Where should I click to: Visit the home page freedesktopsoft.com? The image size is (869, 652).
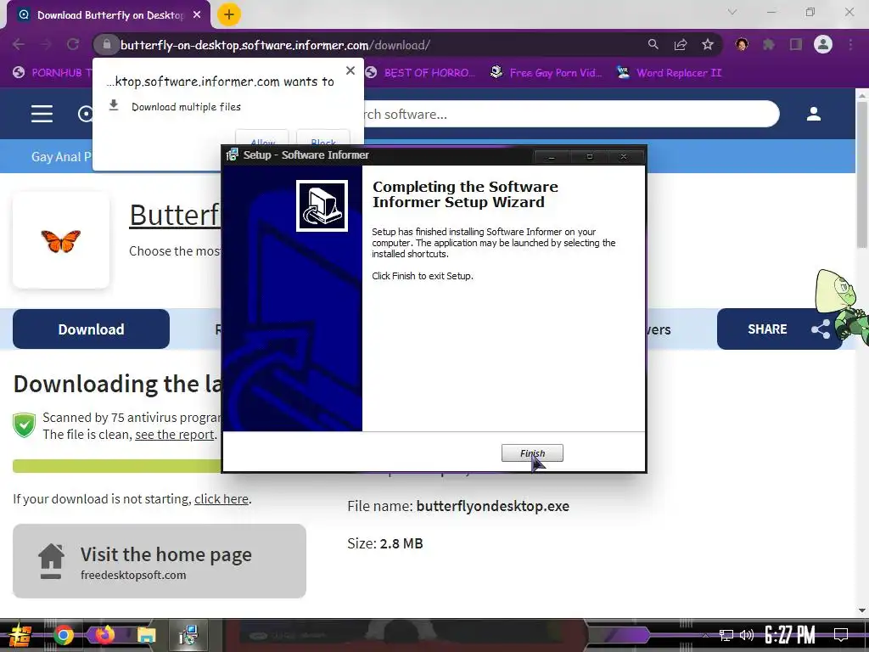click(160, 561)
